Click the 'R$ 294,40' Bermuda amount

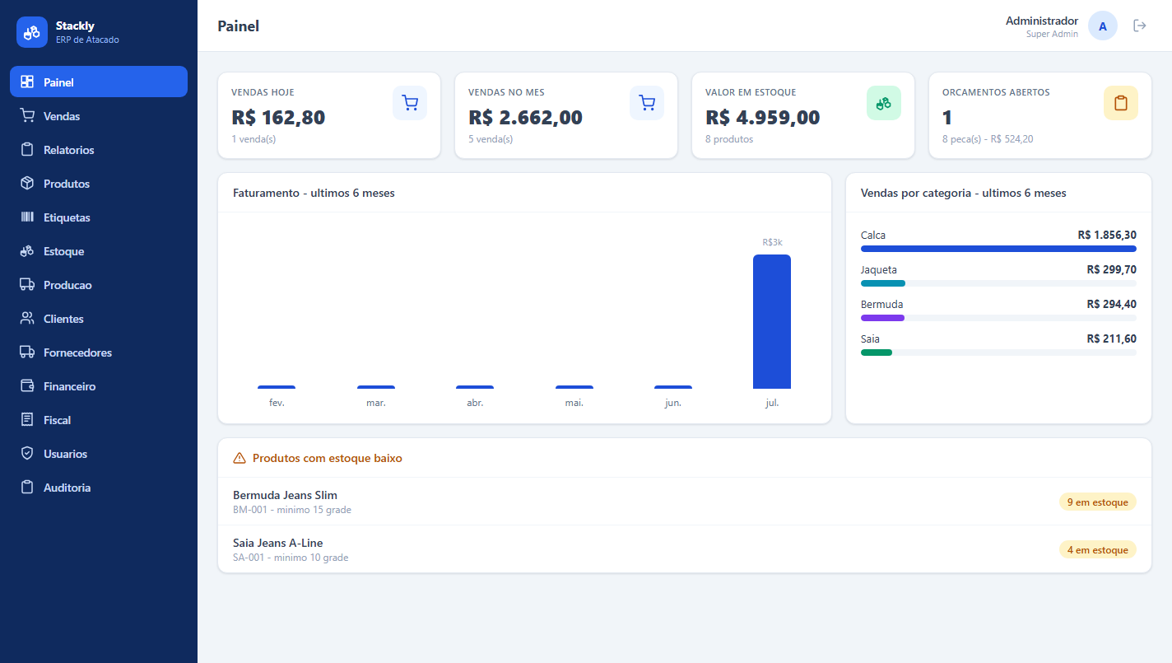[1111, 304]
